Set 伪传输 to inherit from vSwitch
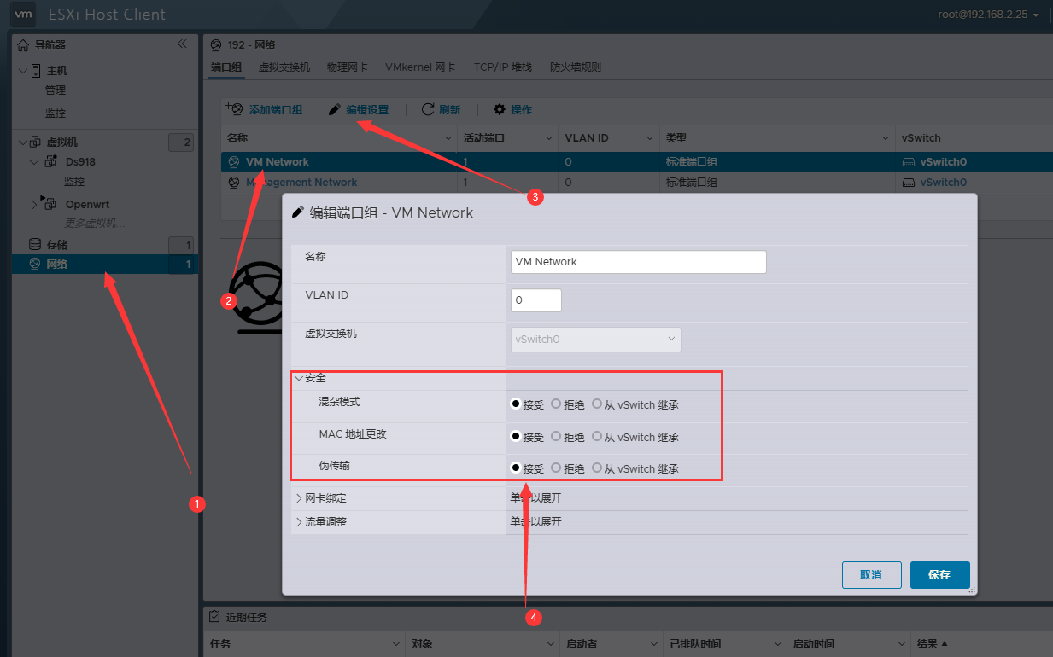 point(597,468)
